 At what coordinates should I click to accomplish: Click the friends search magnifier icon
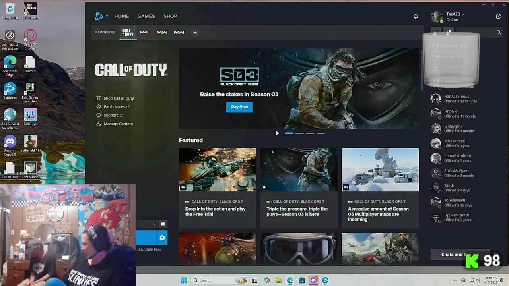pyautogui.click(x=499, y=32)
